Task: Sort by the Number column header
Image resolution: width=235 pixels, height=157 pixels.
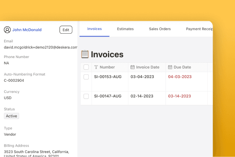Action: click(x=107, y=67)
